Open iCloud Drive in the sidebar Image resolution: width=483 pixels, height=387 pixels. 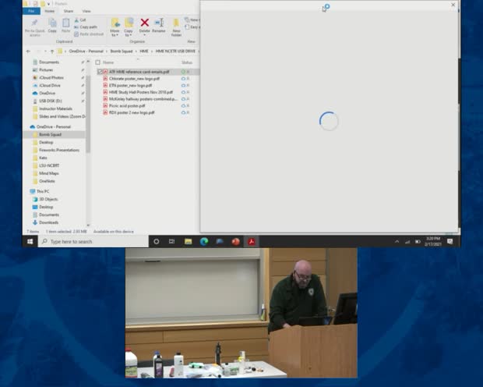tap(50, 85)
